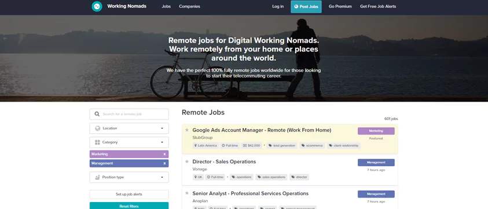
Task: Select the director tag
Action: [x=299, y=177]
